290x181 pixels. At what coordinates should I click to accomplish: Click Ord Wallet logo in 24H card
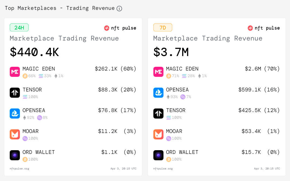[x=15, y=155]
